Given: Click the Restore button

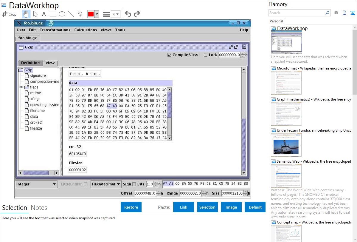Looking at the screenshot, I should (x=131, y=207).
